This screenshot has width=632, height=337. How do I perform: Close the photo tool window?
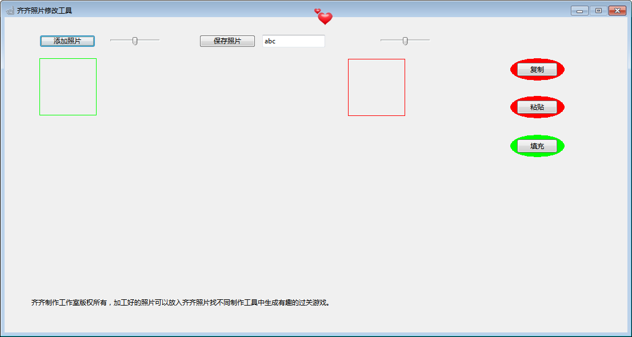tap(617, 11)
